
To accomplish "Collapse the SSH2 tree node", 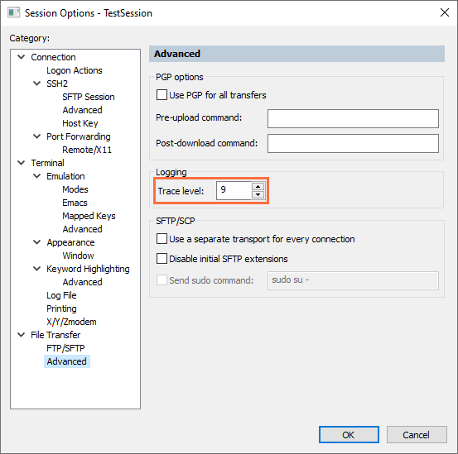I will coord(36,84).
